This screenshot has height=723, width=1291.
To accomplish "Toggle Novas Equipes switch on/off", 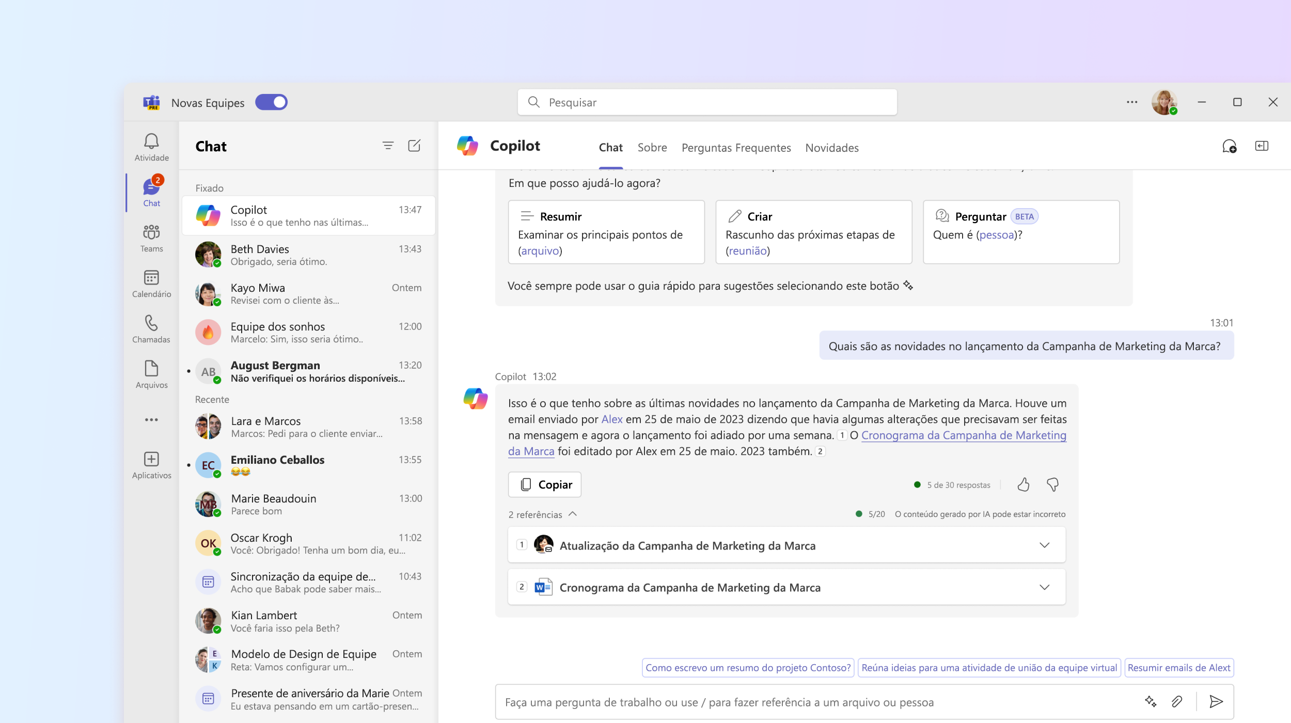I will [272, 102].
